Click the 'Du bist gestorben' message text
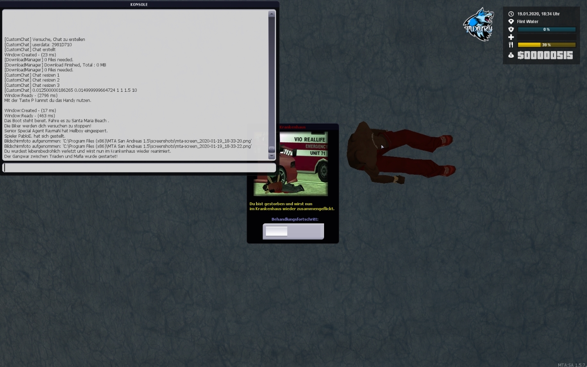The image size is (587, 367). [x=292, y=206]
